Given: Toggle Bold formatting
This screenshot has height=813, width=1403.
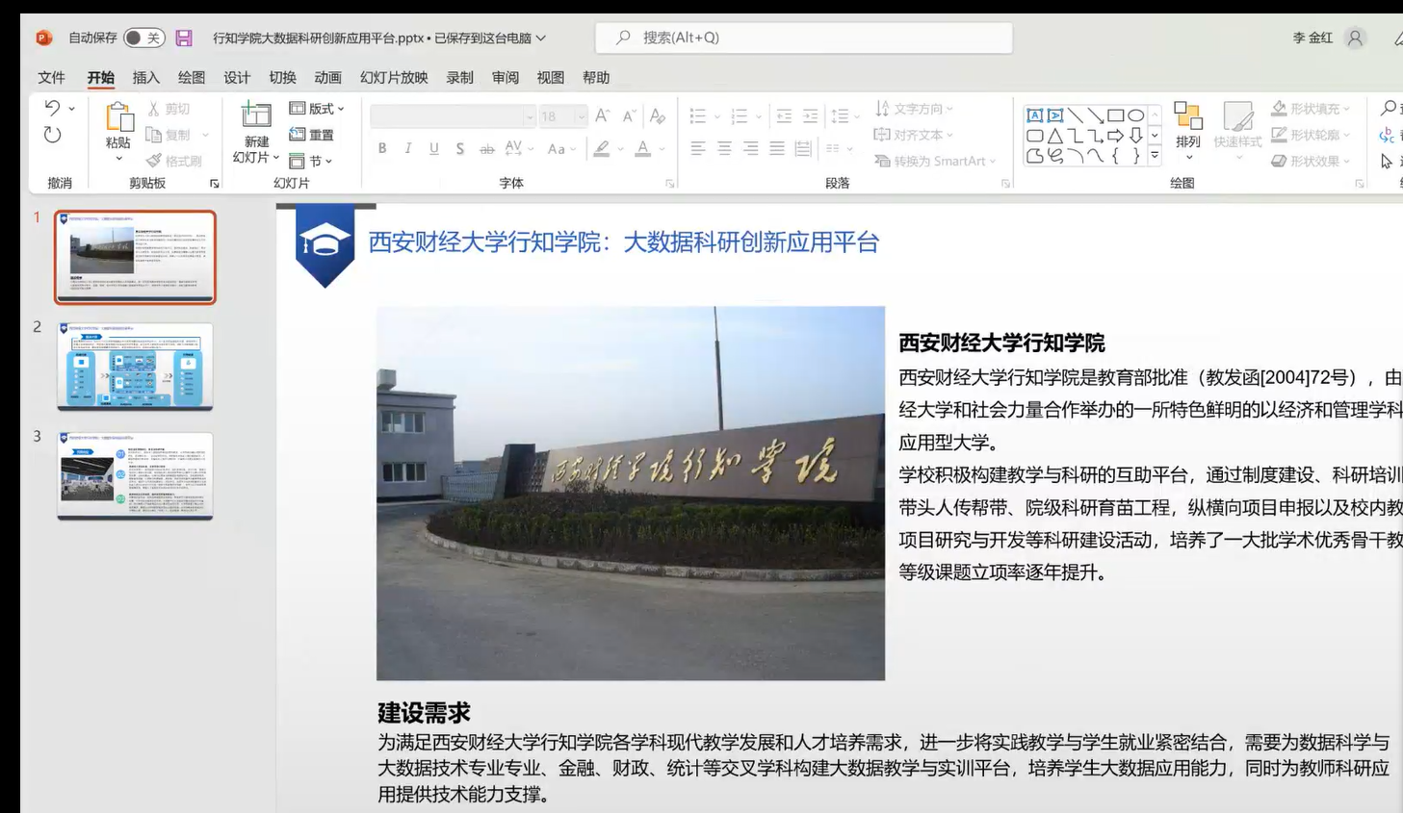Looking at the screenshot, I should pyautogui.click(x=382, y=148).
